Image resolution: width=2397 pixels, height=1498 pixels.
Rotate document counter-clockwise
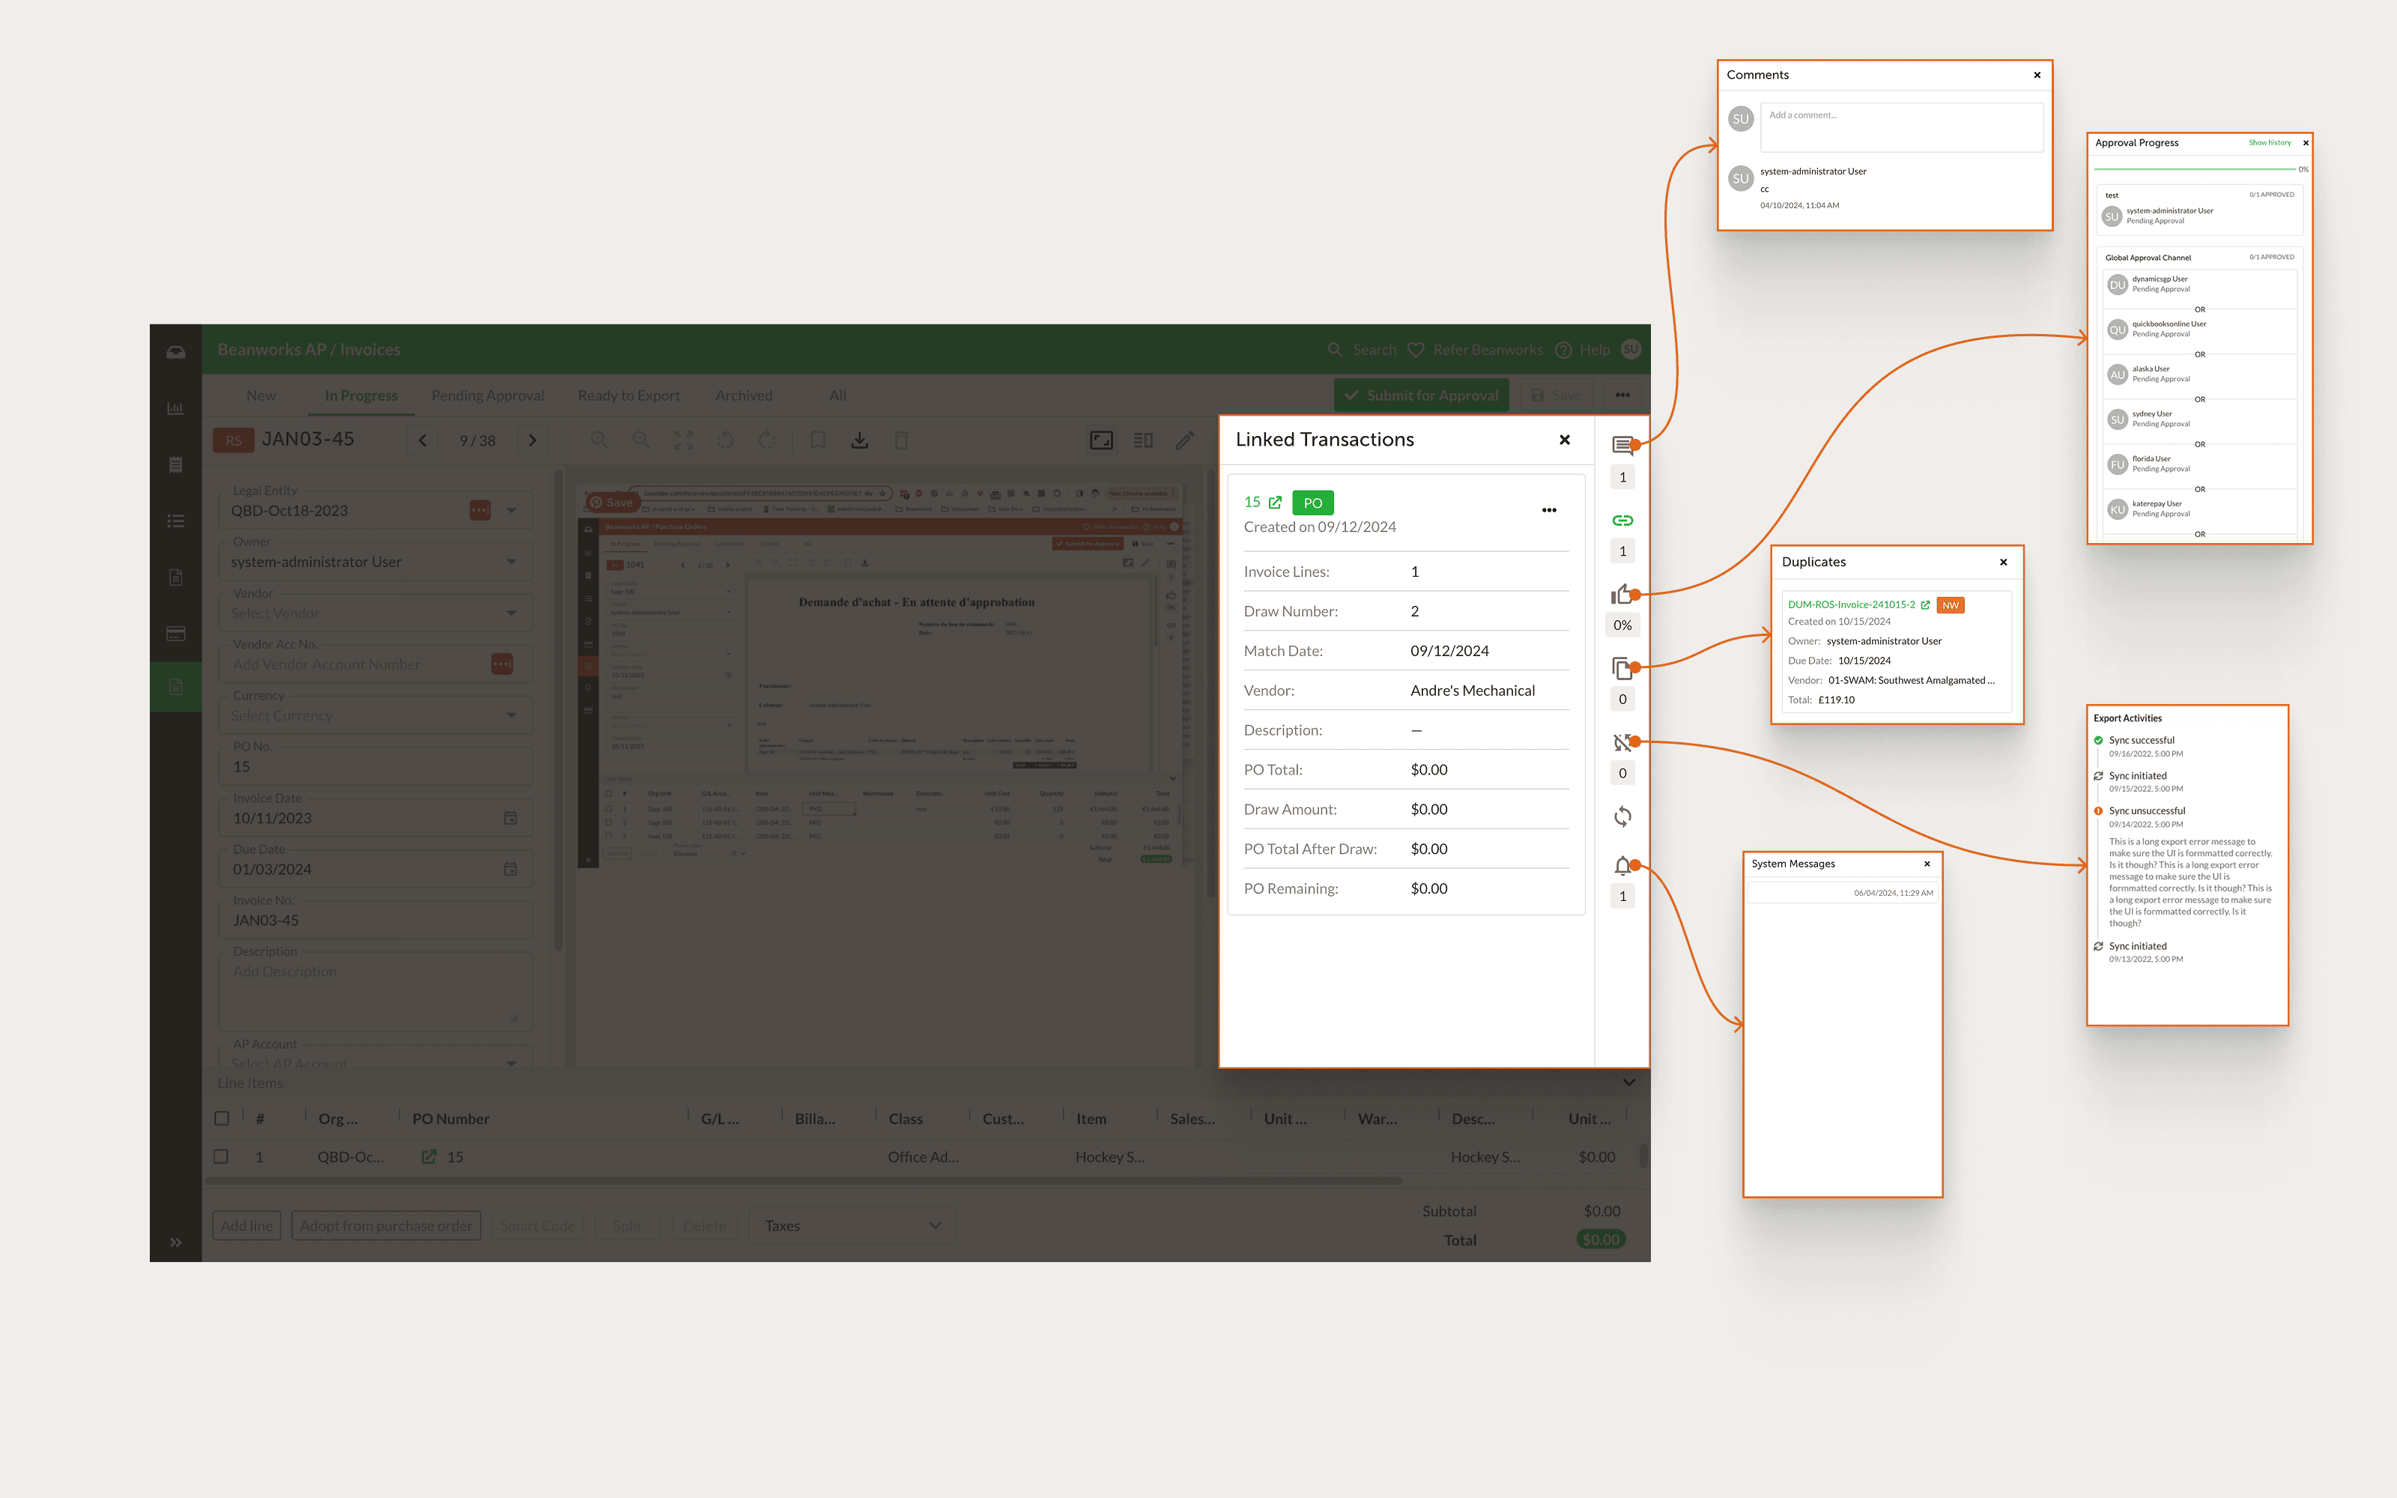click(725, 440)
